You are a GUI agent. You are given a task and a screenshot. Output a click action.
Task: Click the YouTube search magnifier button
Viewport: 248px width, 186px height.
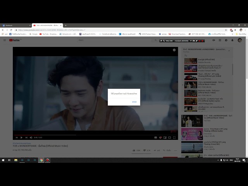tap(156, 40)
